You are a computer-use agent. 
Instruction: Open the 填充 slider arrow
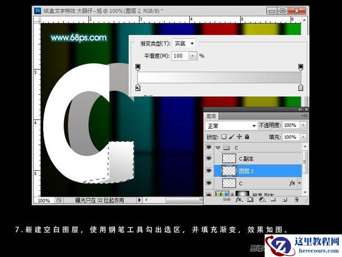coord(303,137)
